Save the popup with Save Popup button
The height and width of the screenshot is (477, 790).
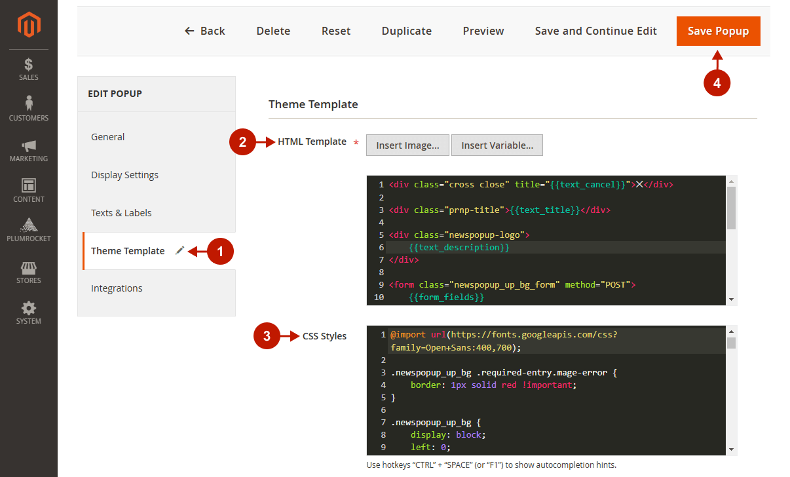click(x=718, y=30)
